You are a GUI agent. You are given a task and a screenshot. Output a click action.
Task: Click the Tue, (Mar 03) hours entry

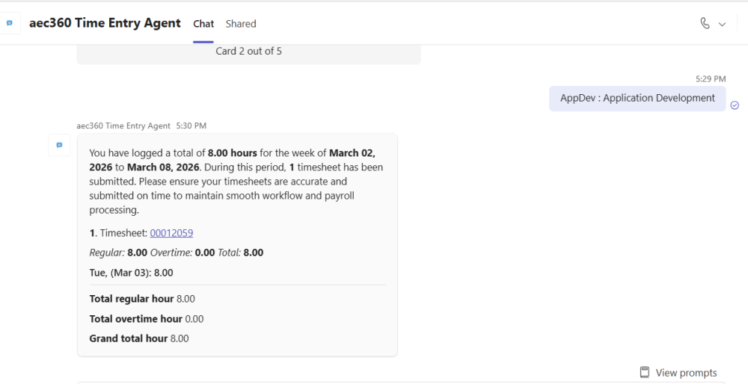131,273
